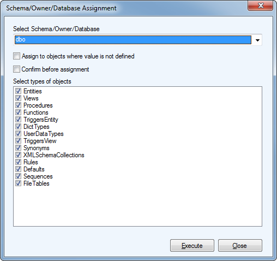Uncheck the Rules checkbox

tap(18, 162)
